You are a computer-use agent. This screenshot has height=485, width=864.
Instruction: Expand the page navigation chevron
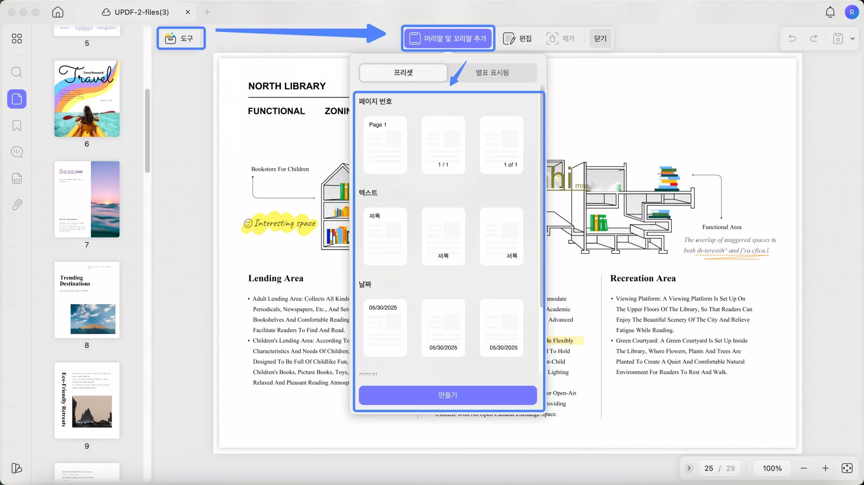689,468
